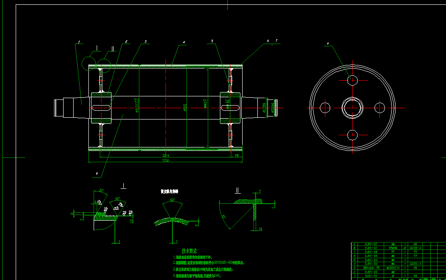Select the 1150 overall length dimension text
Image resolution: width=446 pixels, height=280 pixels.
click(166, 160)
